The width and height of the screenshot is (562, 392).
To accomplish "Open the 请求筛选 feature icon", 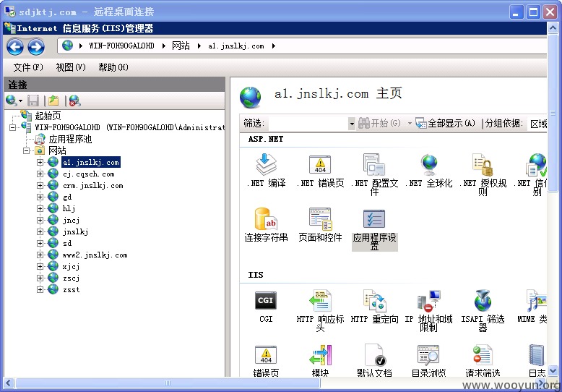I will [x=483, y=355].
